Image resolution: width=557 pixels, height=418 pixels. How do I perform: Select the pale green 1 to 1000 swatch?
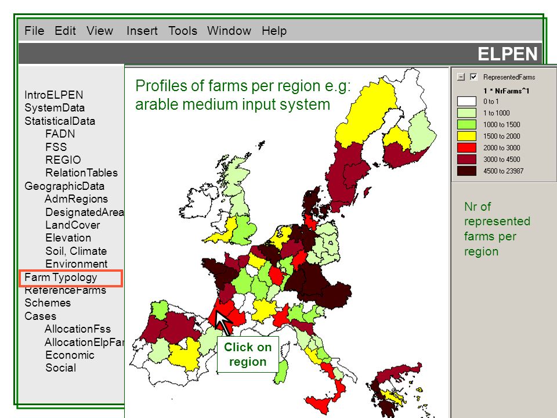(466, 113)
